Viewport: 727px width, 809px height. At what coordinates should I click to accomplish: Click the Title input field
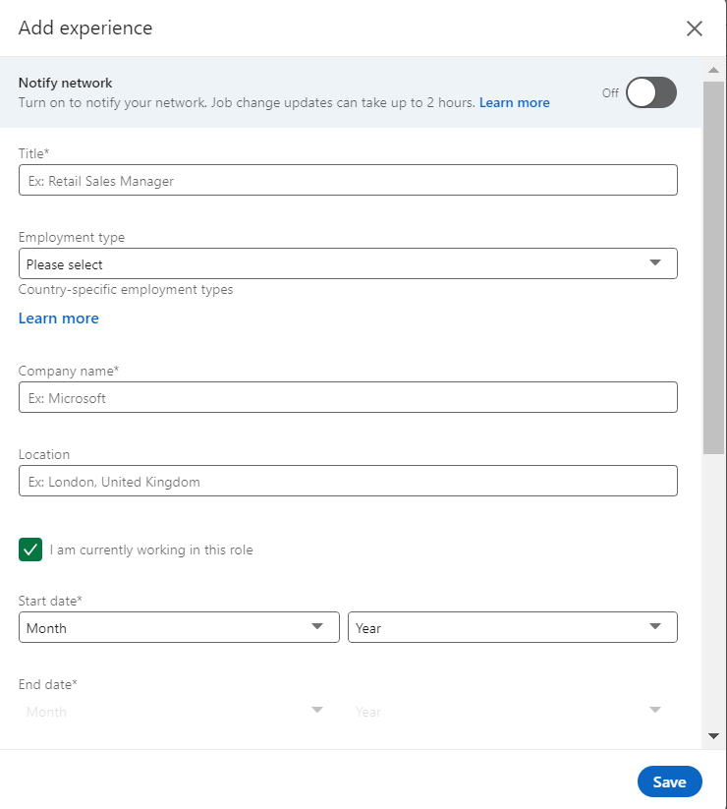348,180
